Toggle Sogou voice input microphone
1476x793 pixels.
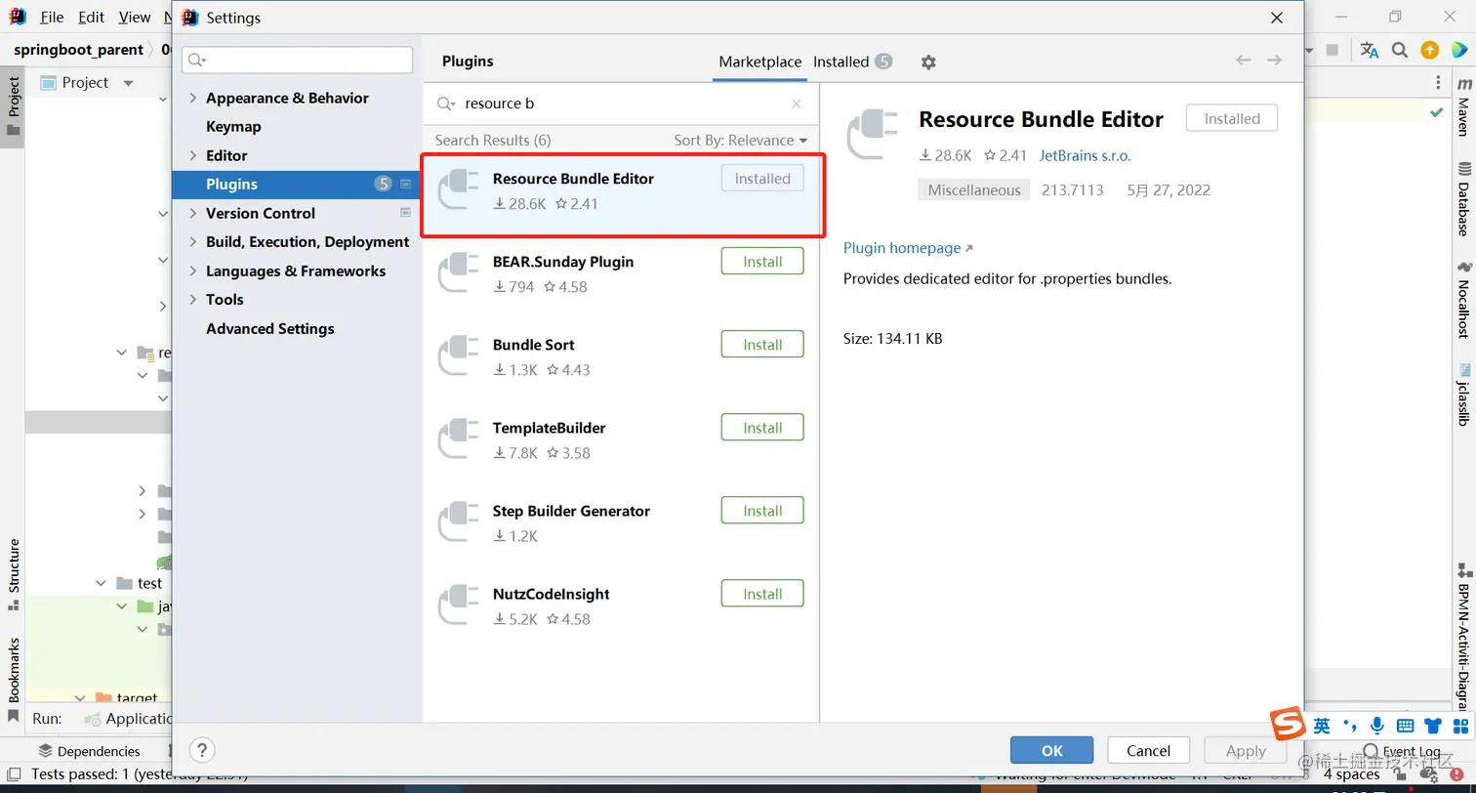(x=1377, y=725)
